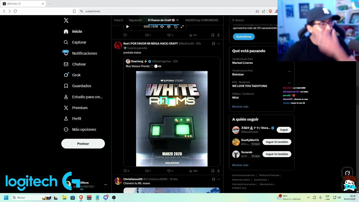Bookmark Red's White Rooms post

pos(213,171)
